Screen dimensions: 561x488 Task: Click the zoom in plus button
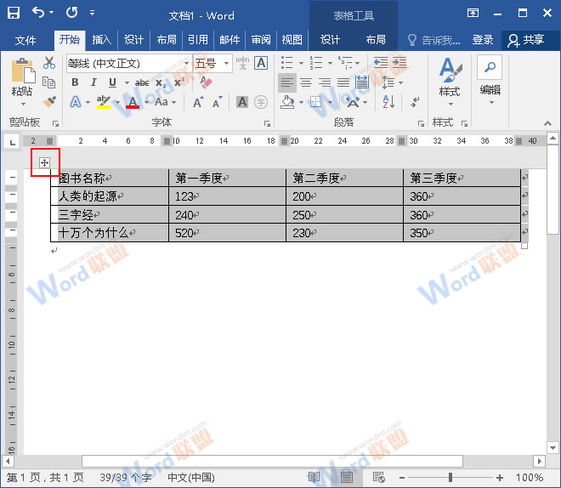pos(500,477)
